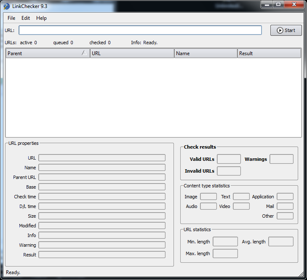Screen dimensions: 307x280
Task: Minimize the LinkChecker window
Action: [x=267, y=5]
